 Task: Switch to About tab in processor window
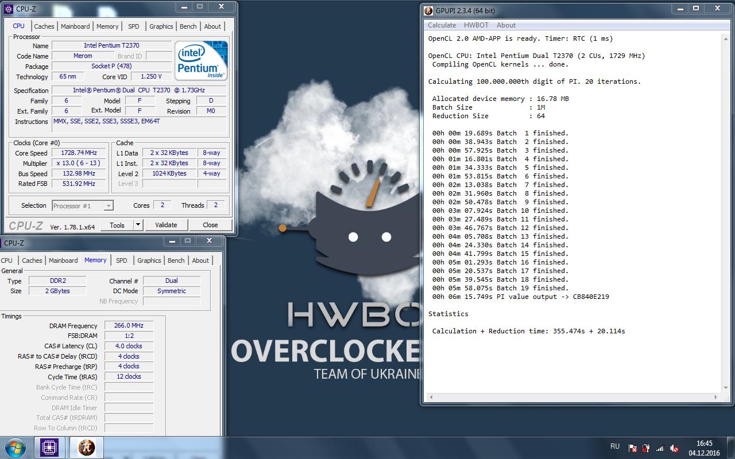pos(212,26)
